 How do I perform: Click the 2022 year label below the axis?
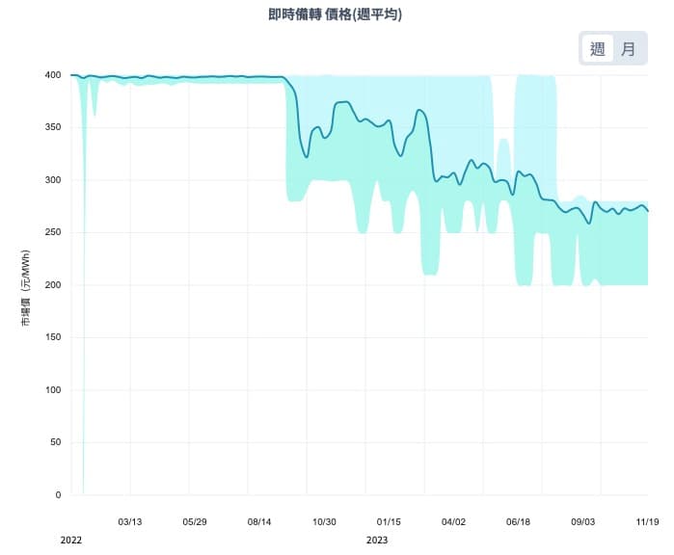(x=72, y=541)
